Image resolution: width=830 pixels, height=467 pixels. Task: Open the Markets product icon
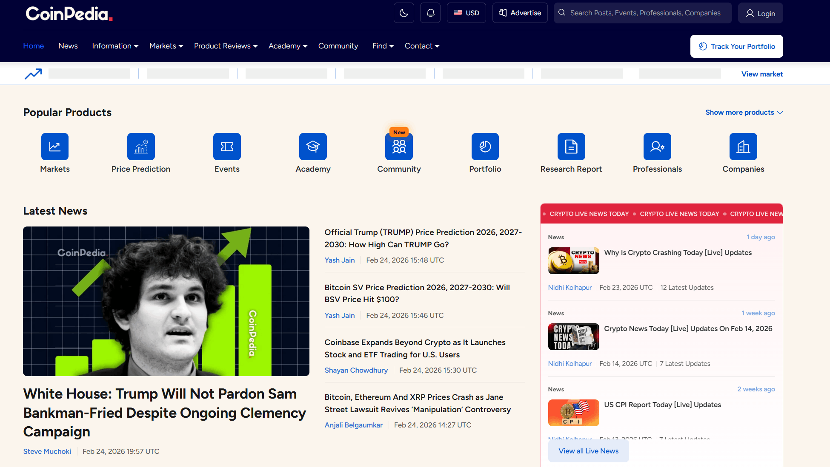[x=55, y=147]
